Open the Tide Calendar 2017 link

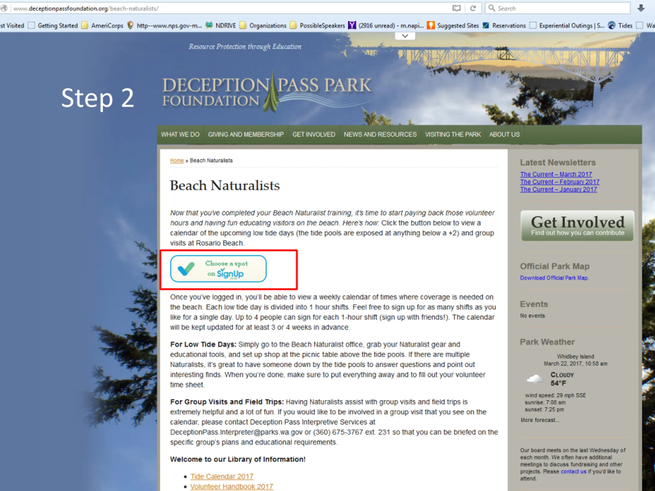222,476
